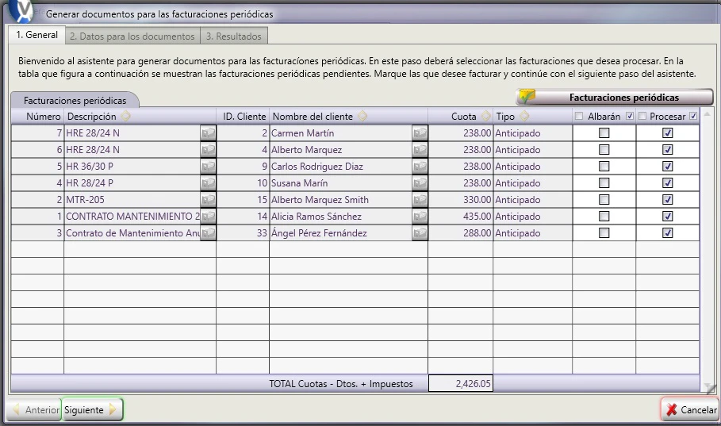Click the Cancelar button
This screenshot has width=721, height=426.
[691, 409]
